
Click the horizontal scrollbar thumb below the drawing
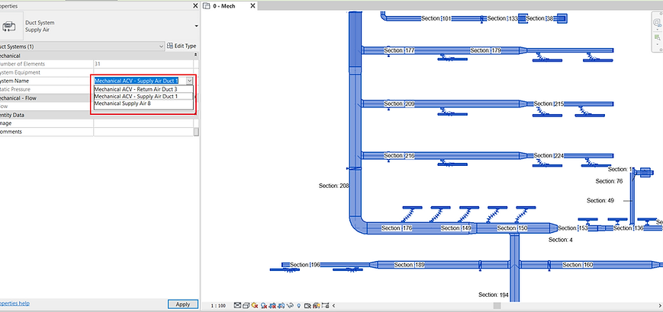497,305
